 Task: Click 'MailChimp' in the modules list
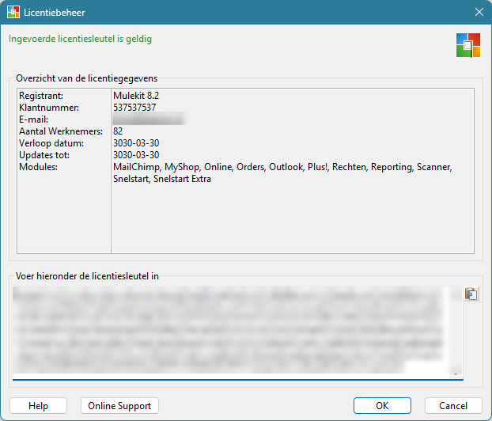point(137,167)
